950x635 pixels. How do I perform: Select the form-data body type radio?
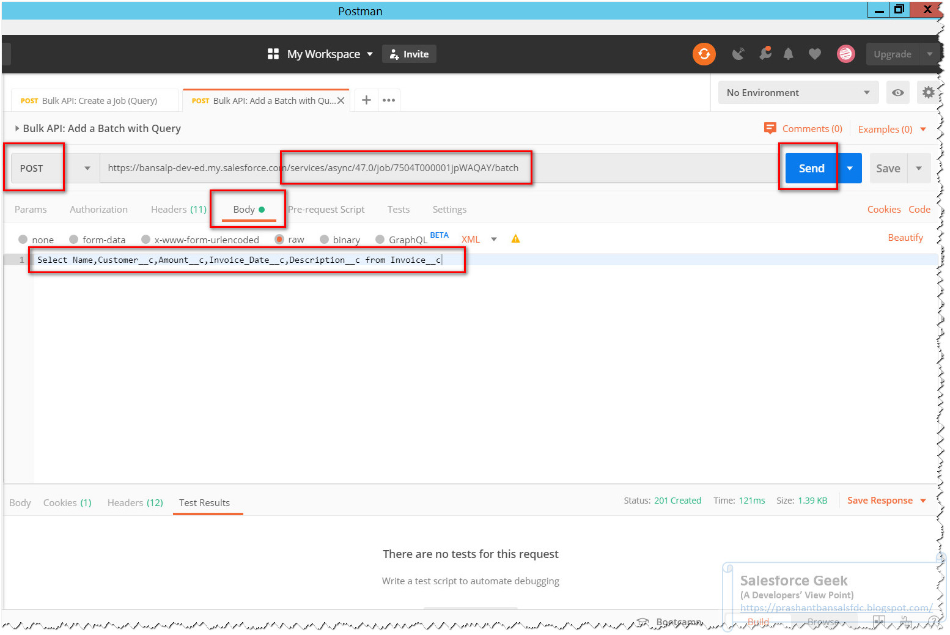pyautogui.click(x=73, y=239)
